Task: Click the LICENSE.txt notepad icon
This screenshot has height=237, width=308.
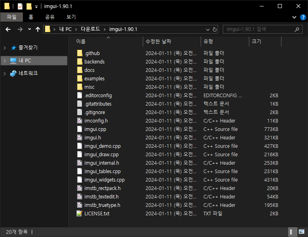Action: tap(80, 213)
